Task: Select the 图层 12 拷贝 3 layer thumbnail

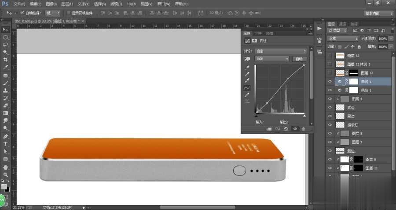Action: tap(340, 64)
